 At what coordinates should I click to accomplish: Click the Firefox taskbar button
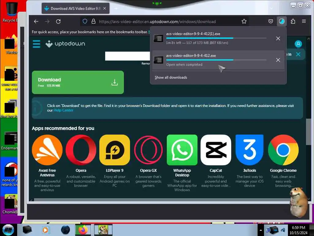pyautogui.click(x=83, y=230)
